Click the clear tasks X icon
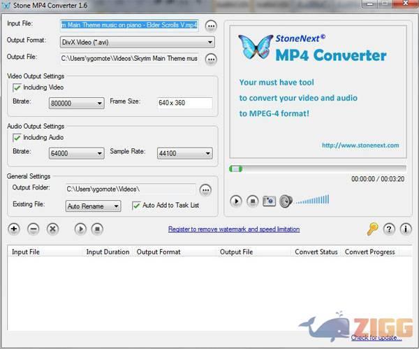 (52, 229)
